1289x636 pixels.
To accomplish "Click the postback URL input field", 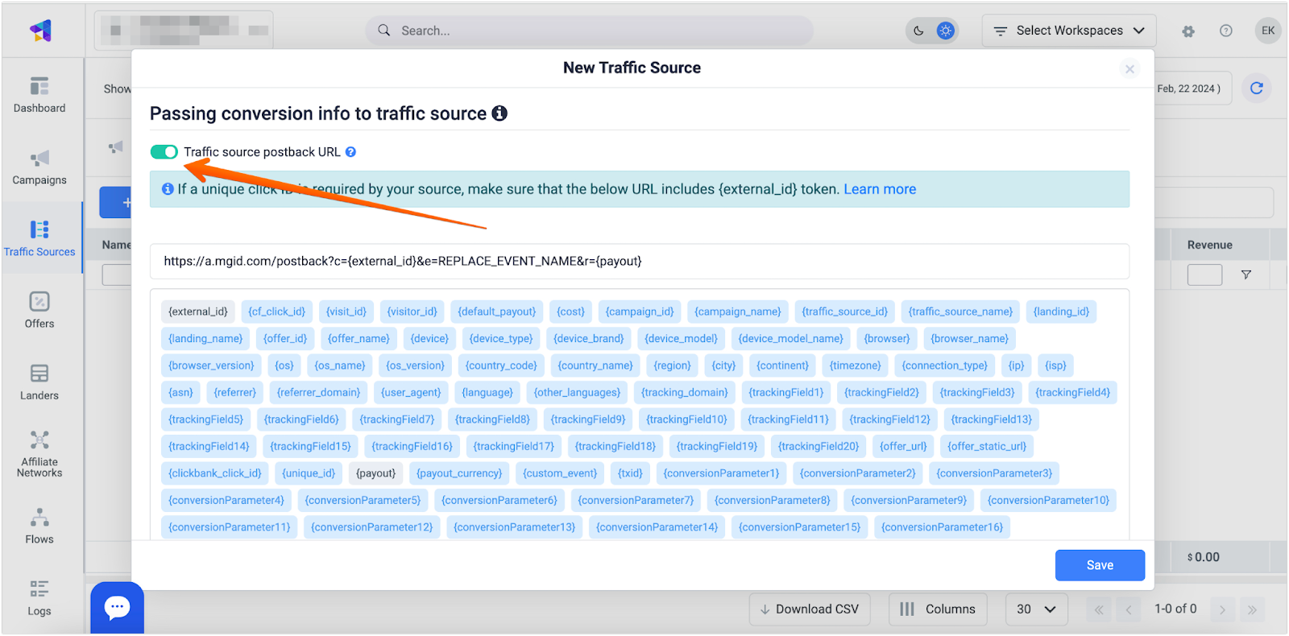I will coord(639,262).
